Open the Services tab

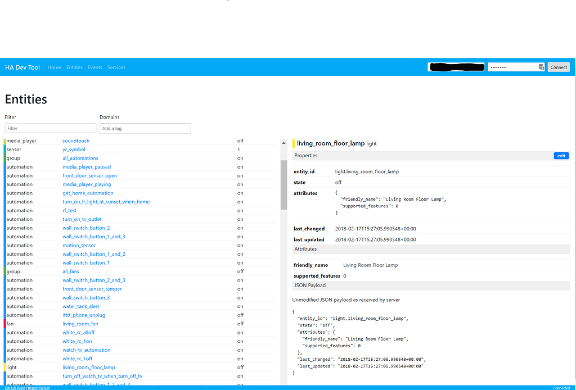coord(116,67)
